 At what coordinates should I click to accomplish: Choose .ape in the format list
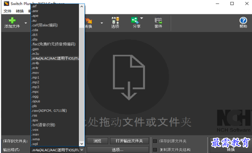tap(55, 16)
